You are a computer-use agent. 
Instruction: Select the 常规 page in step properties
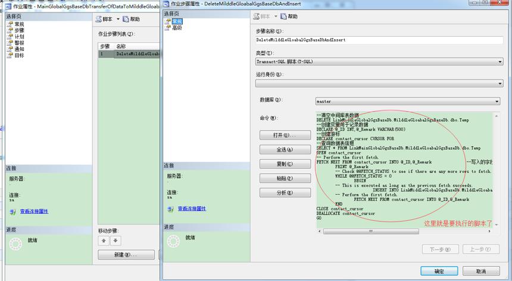(x=177, y=21)
